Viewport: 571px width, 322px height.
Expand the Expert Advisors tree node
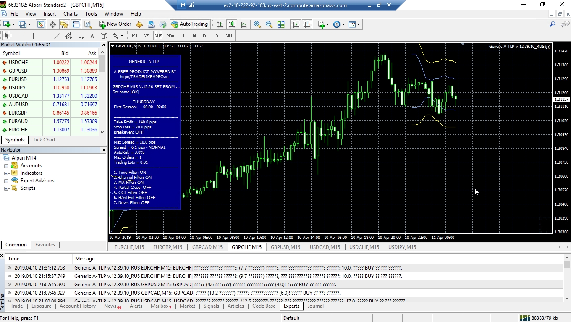pyautogui.click(x=6, y=181)
